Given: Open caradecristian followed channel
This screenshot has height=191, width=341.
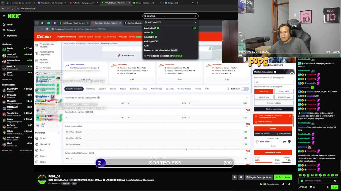Looking at the screenshot, I should (17, 62).
